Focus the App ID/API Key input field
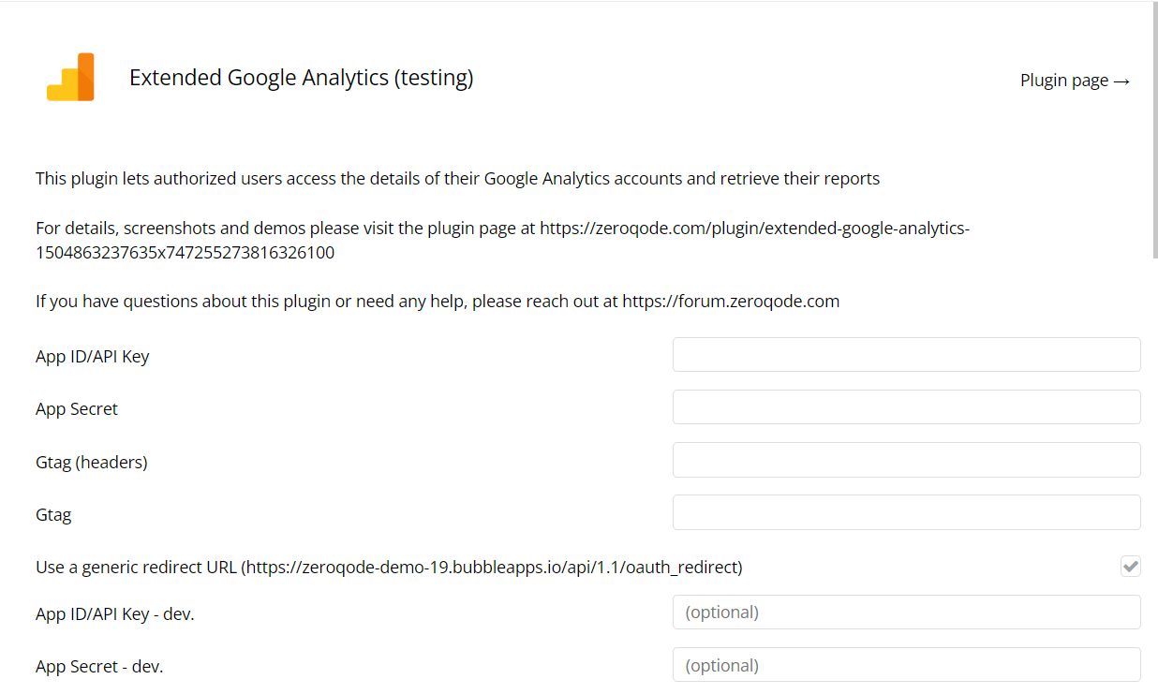This screenshot has height=694, width=1158. tap(906, 355)
